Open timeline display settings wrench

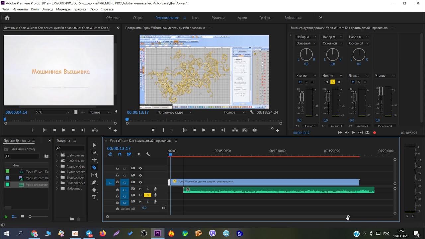[148, 154]
